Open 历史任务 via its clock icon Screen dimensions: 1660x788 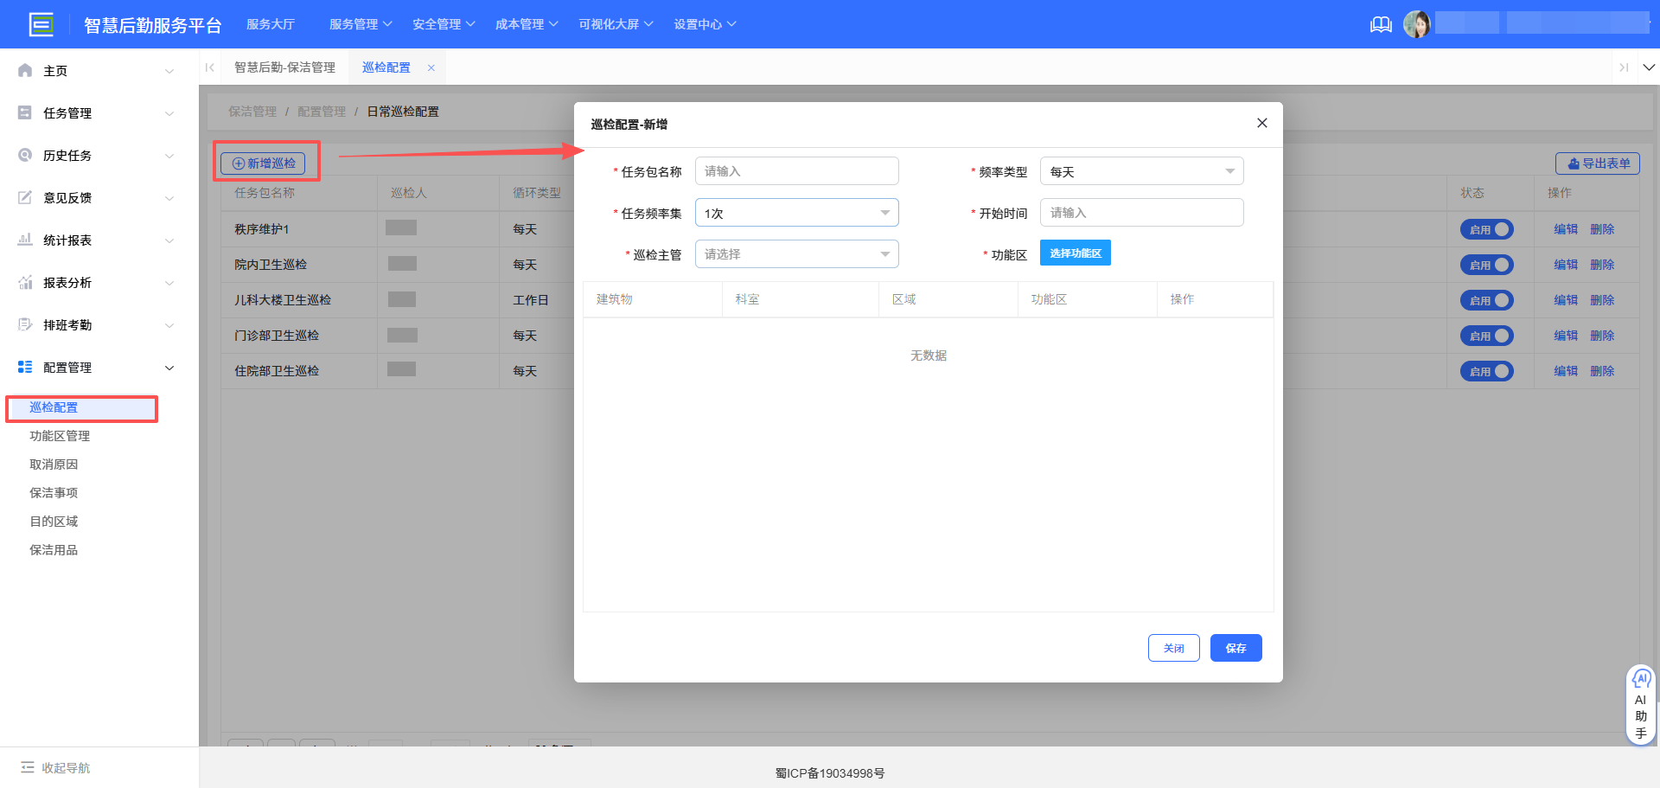tap(24, 155)
